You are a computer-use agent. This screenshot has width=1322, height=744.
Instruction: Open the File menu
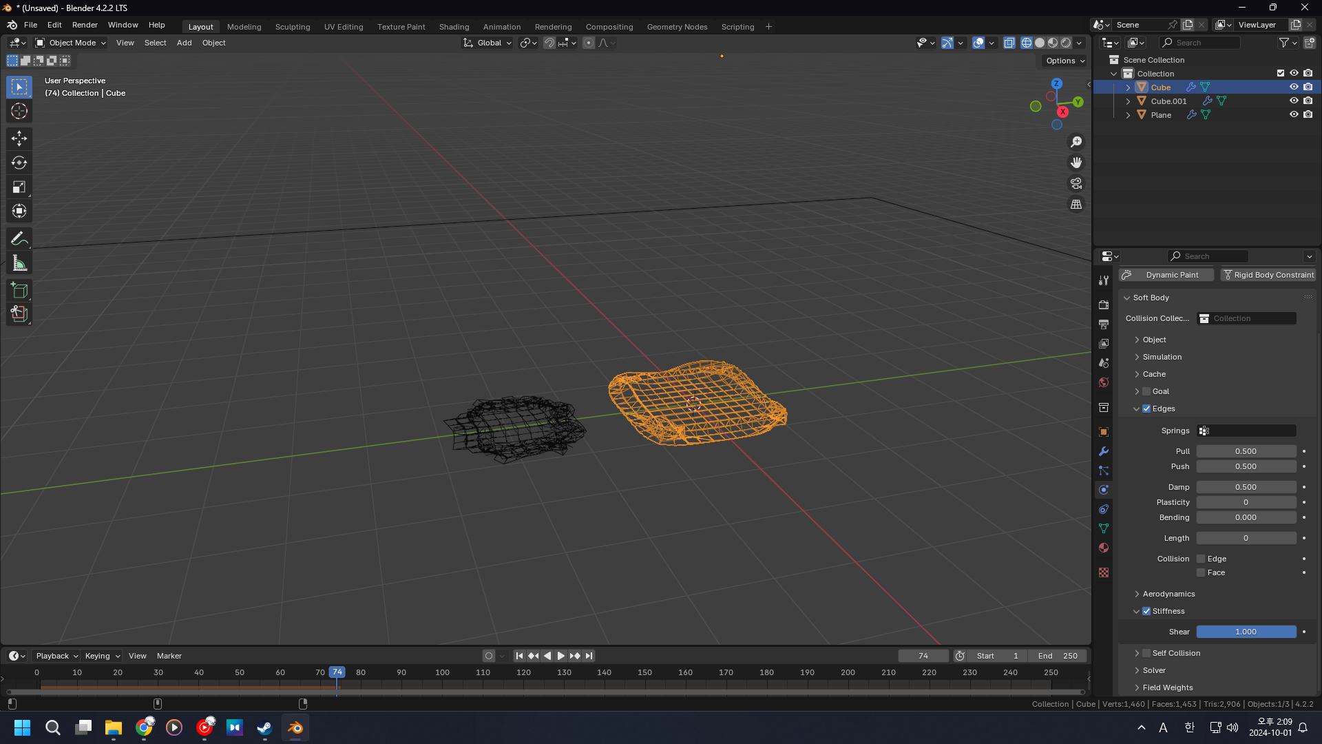(x=30, y=25)
